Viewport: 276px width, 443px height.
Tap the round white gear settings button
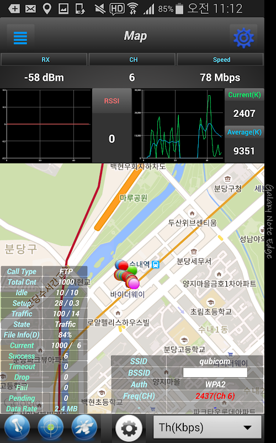pos(129,427)
